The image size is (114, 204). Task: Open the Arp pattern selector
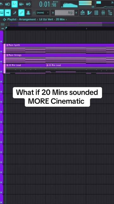click(65, 13)
